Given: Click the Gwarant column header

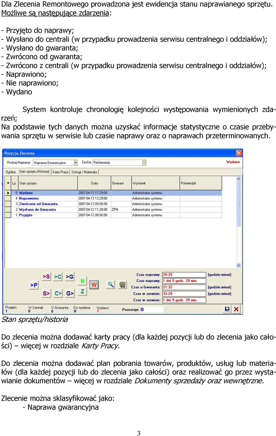Looking at the screenshot, I should click(x=121, y=183).
